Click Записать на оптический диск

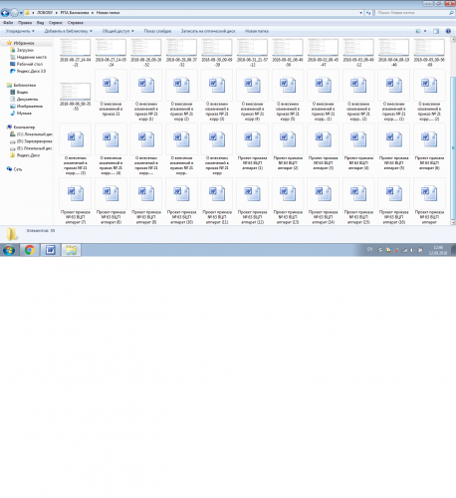coord(208,31)
